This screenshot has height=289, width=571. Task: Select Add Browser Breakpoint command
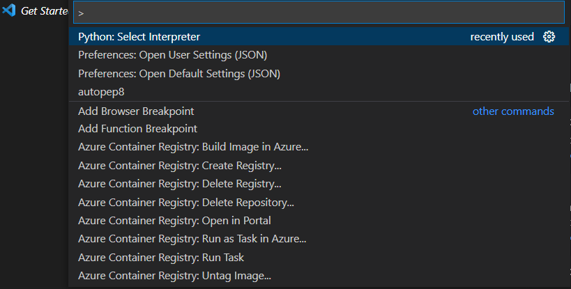[136, 111]
